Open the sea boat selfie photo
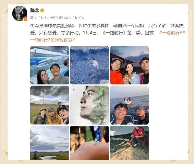 pos(129,105)
